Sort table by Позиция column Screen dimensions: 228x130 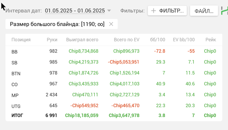pyautogui.click(x=21, y=39)
